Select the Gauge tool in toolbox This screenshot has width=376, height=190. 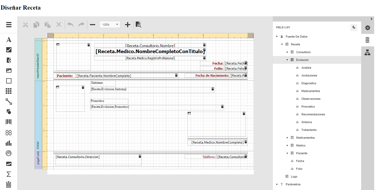click(x=9, y=153)
